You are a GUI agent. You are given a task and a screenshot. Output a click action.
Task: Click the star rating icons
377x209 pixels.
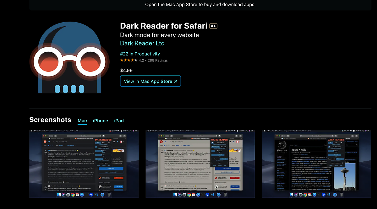coord(129,60)
